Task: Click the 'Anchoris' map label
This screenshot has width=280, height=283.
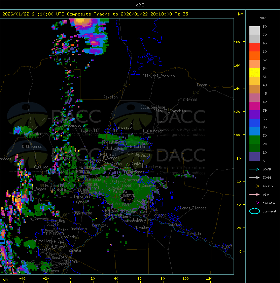Action: point(79,229)
